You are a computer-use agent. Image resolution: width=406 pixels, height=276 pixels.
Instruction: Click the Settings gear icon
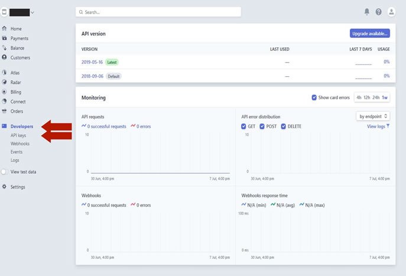[5, 187]
